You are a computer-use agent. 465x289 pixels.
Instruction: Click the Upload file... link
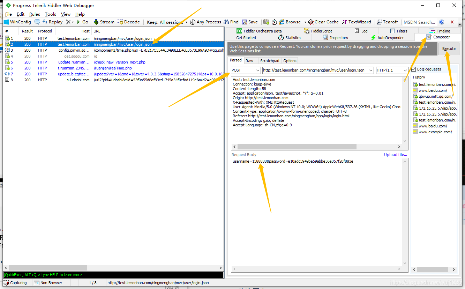point(395,155)
